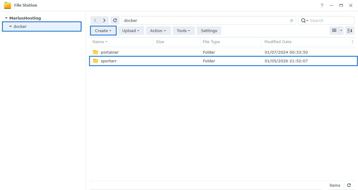This screenshot has height=190, width=358.
Task: Click the Help question mark icon
Action: (x=322, y=5)
